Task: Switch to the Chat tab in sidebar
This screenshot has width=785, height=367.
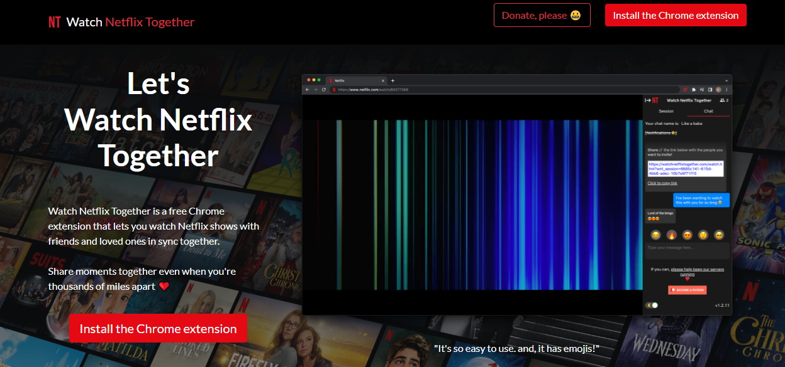Action: tap(708, 111)
